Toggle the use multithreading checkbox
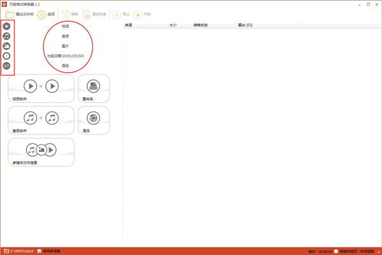Image resolution: width=382 pixels, height=255 pixels. [39, 251]
